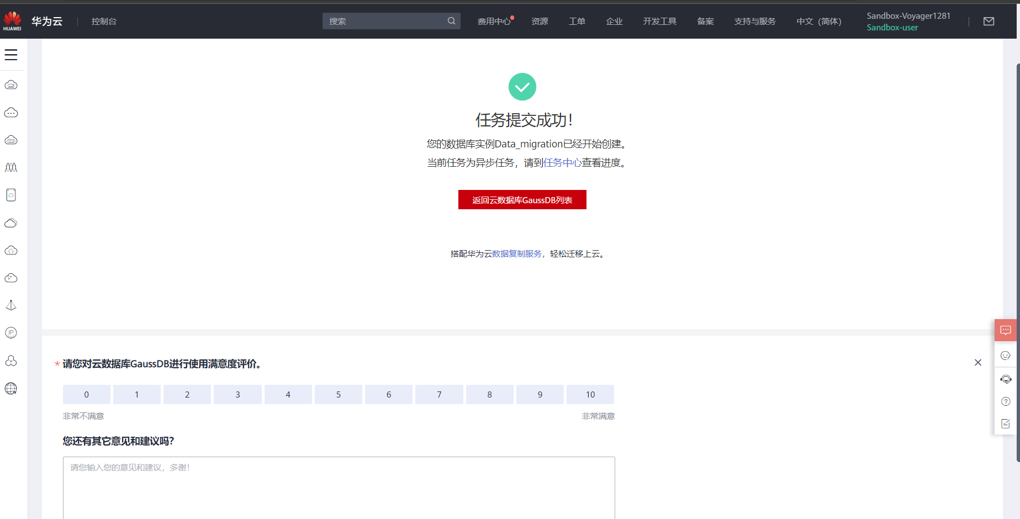Click the page vertical scrollbar

(1018, 262)
